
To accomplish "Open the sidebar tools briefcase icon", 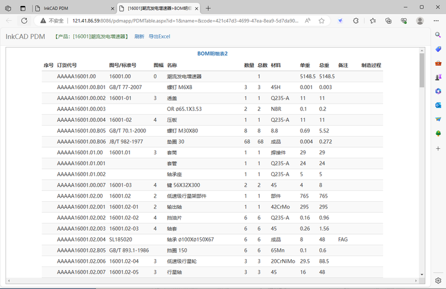I will click(x=438, y=63).
